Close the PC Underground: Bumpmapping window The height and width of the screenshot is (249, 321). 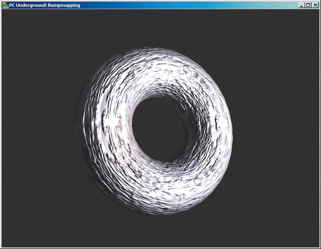click(x=315, y=5)
